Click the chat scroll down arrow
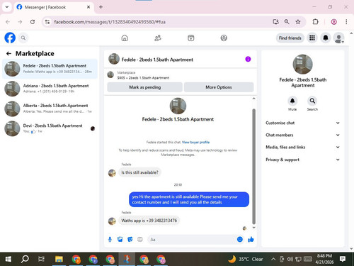 (254, 228)
